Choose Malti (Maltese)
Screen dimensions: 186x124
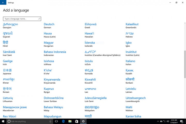[x=129, y=109]
